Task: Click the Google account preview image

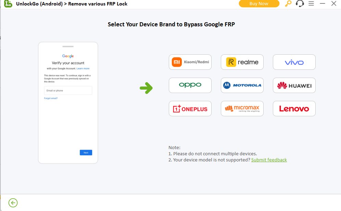Action: (x=68, y=103)
